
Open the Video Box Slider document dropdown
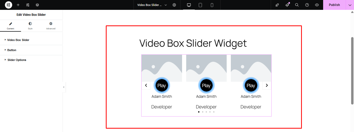pyautogui.click(x=152, y=5)
